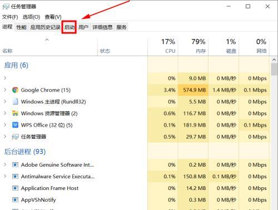Switch to the 用户 tab
The image size is (278, 210).
83,27
